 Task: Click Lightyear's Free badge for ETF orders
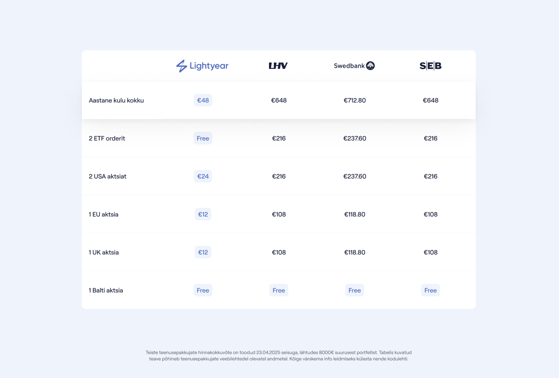(203, 139)
